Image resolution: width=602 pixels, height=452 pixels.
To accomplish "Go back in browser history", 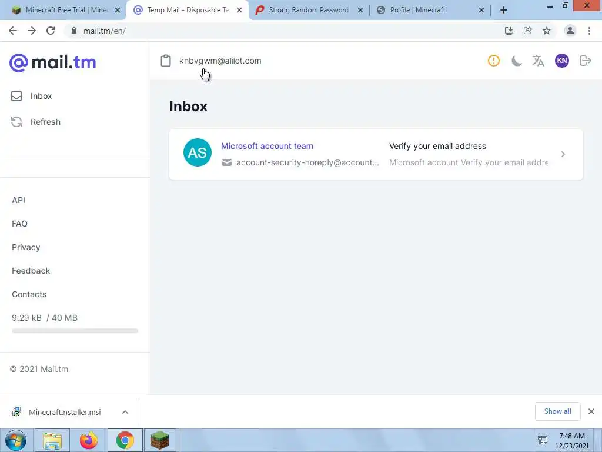I will point(13,31).
